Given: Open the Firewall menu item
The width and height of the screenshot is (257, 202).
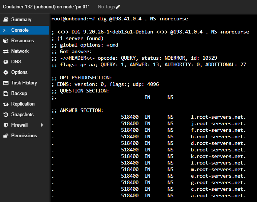Looking at the screenshot, I should click(x=25, y=125).
